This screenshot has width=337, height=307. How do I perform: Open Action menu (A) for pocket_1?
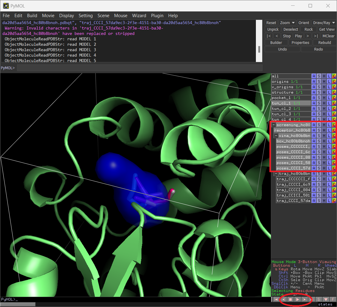tap(314, 98)
